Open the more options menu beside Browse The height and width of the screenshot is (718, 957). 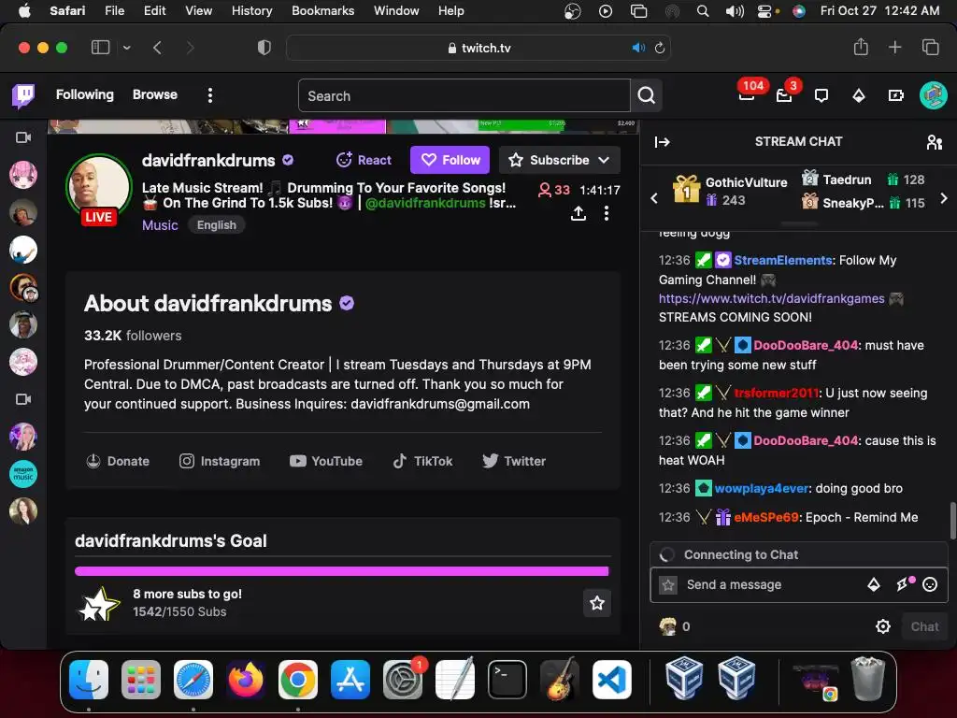210,95
